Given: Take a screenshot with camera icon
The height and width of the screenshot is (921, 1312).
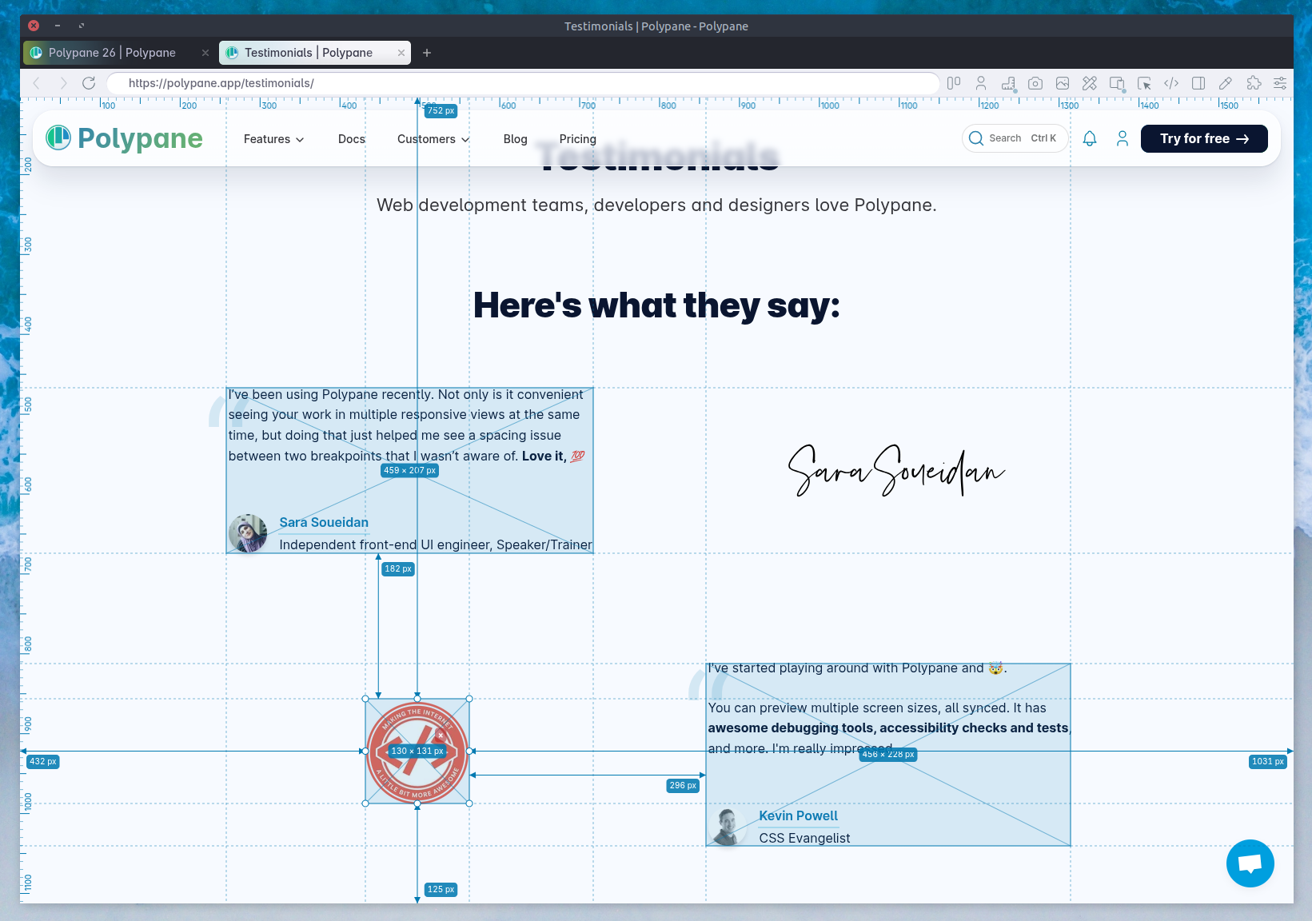Looking at the screenshot, I should coord(1035,83).
